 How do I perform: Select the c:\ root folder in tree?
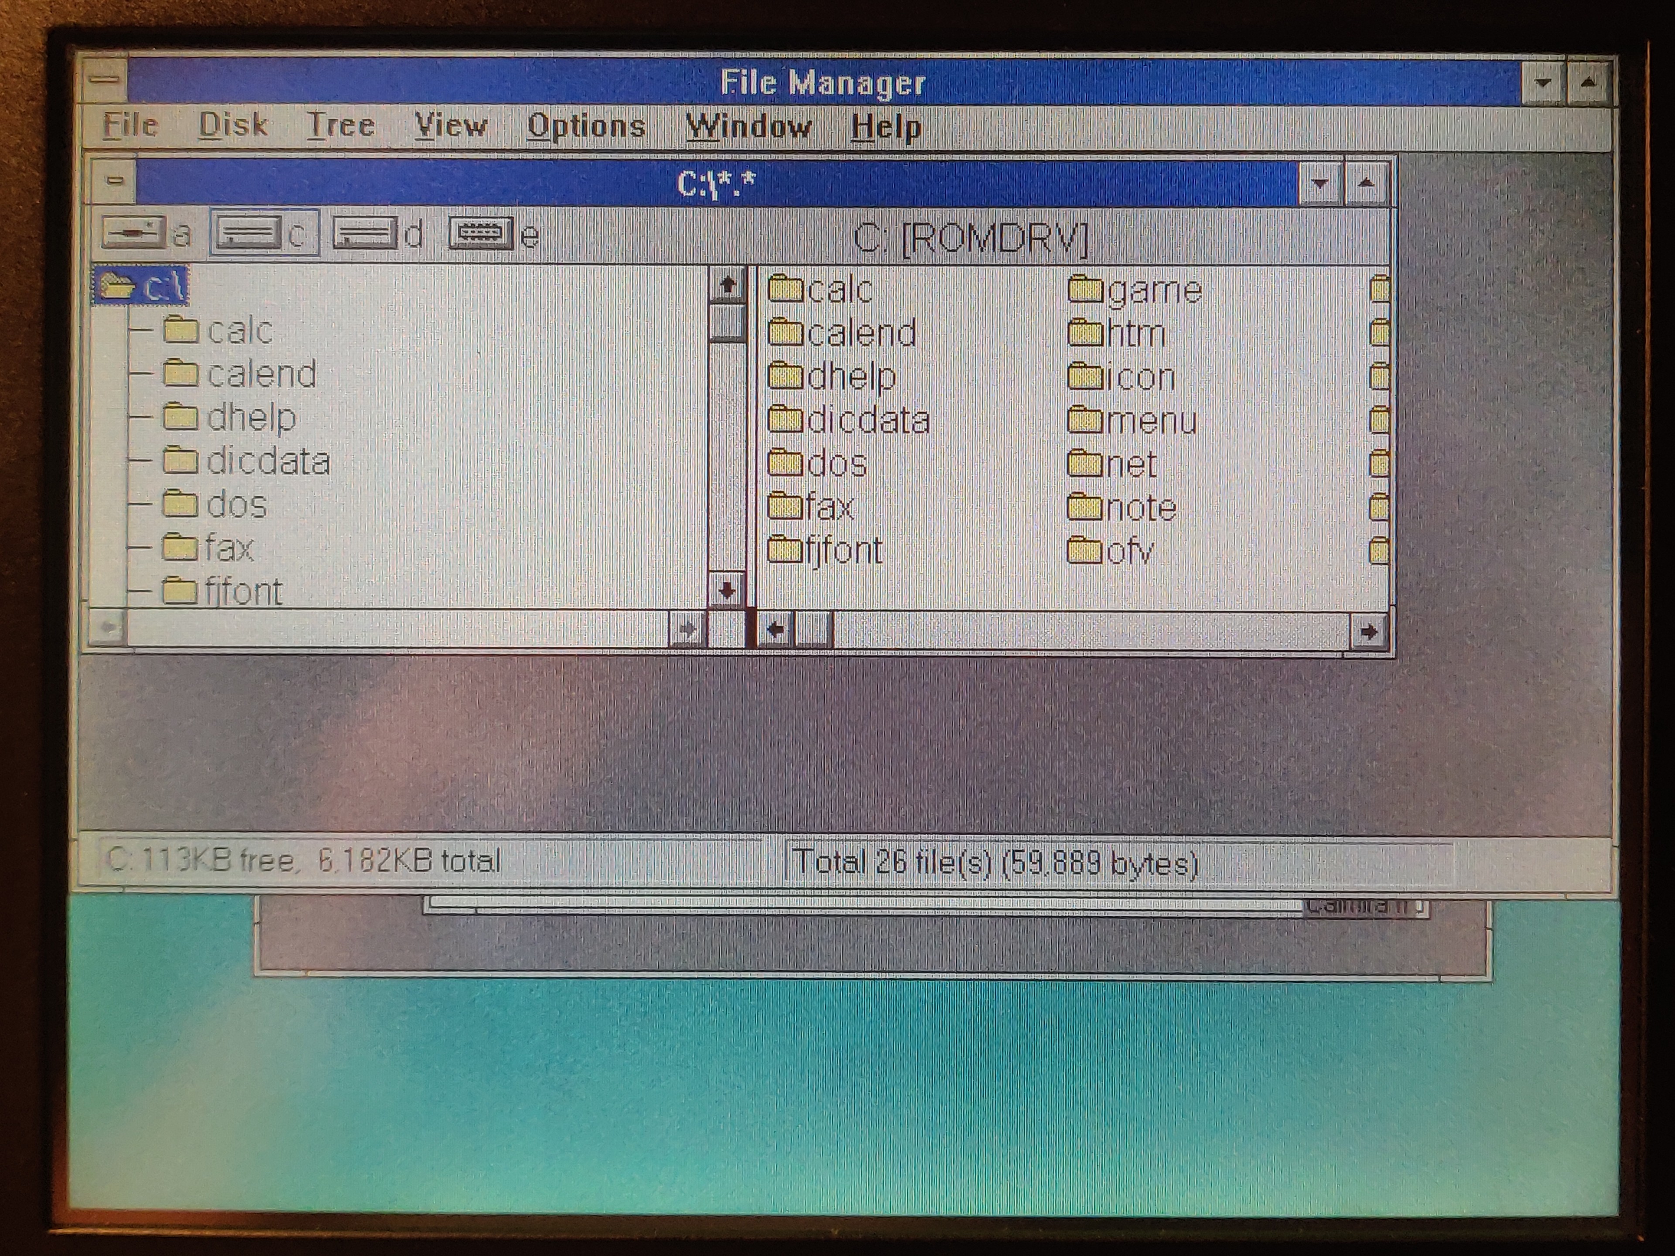pyautogui.click(x=140, y=286)
